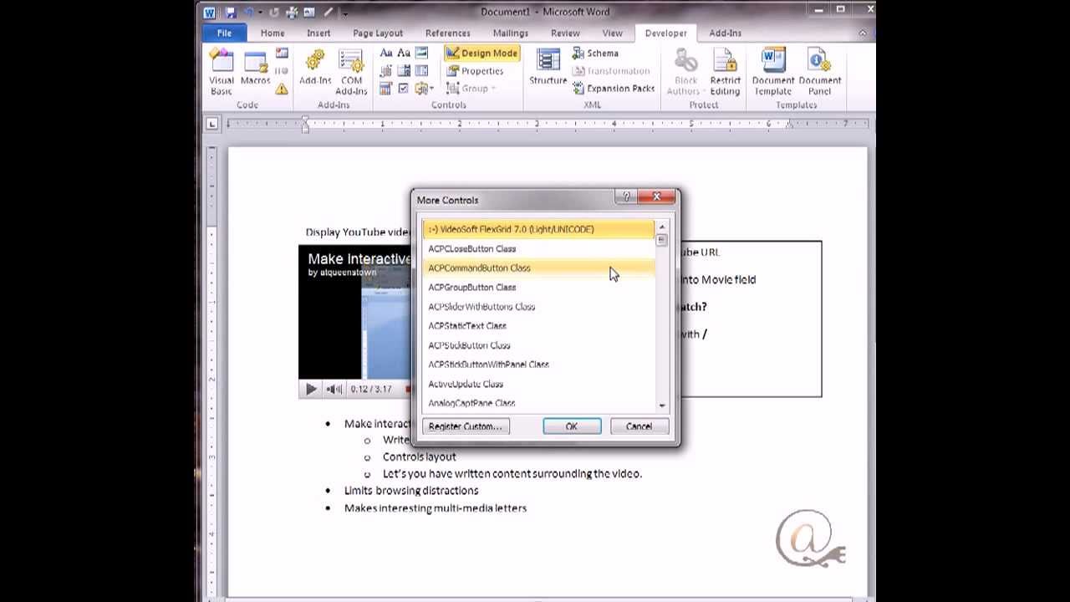Viewport: 1070px width, 602px height.
Task: Insert Combo Box content control
Action: [x=404, y=71]
